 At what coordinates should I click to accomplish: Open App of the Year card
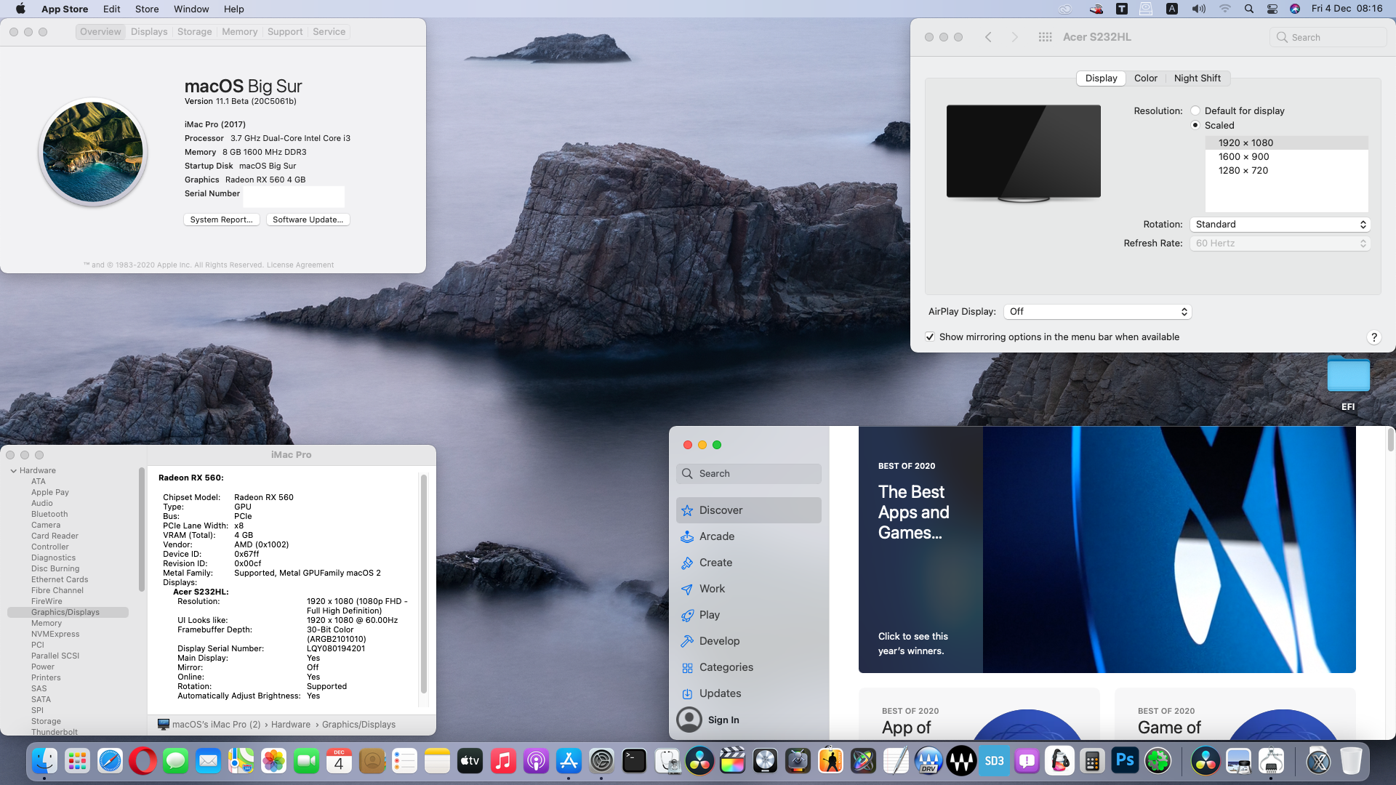(979, 714)
